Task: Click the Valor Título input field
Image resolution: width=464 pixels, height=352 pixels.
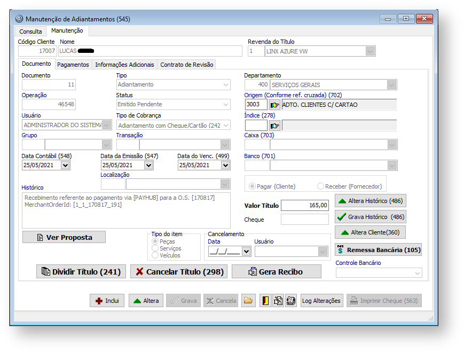Action: [x=305, y=205]
